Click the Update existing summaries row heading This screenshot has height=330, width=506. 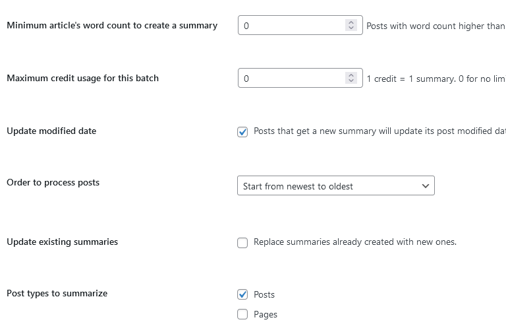[63, 242]
